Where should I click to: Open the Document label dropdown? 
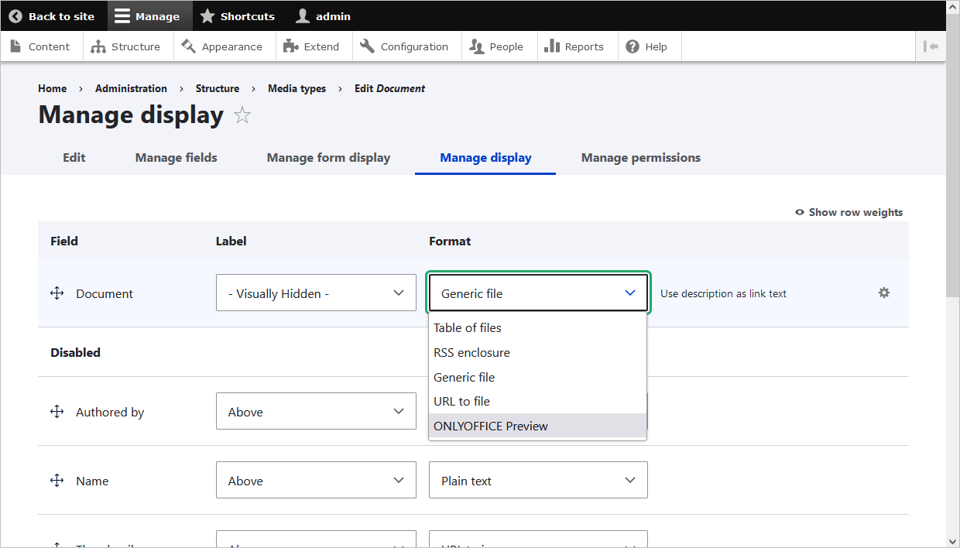click(x=316, y=293)
